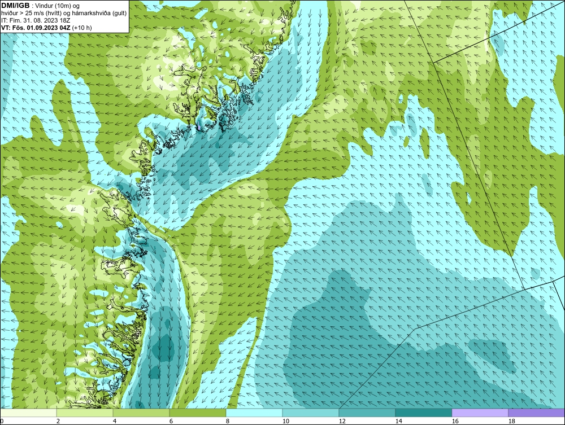Click the 0-2 m/s palest legend swatch

(x=28, y=413)
